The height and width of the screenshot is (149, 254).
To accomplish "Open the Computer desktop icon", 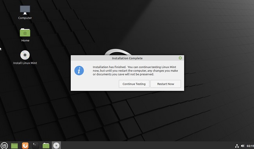I will (25, 10).
